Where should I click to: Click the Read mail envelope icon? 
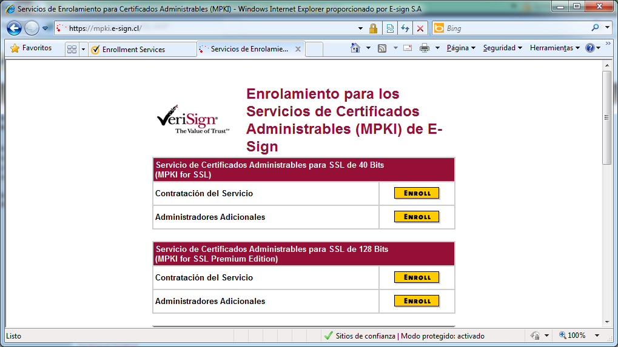pos(408,48)
